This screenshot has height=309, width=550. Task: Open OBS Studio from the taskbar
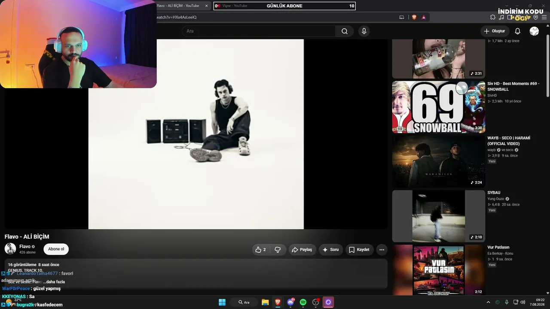pyautogui.click(x=316, y=302)
